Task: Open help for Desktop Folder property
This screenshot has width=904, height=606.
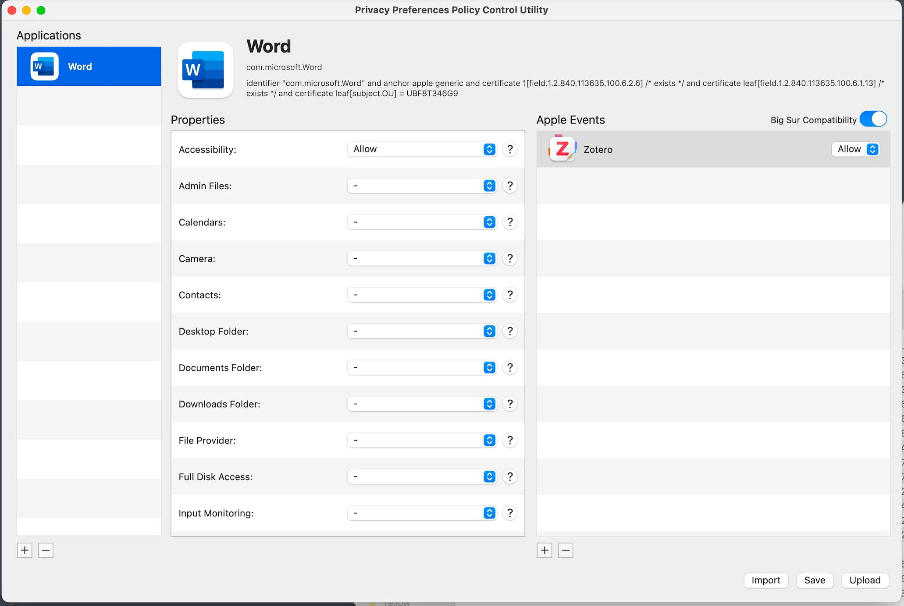Action: [510, 331]
